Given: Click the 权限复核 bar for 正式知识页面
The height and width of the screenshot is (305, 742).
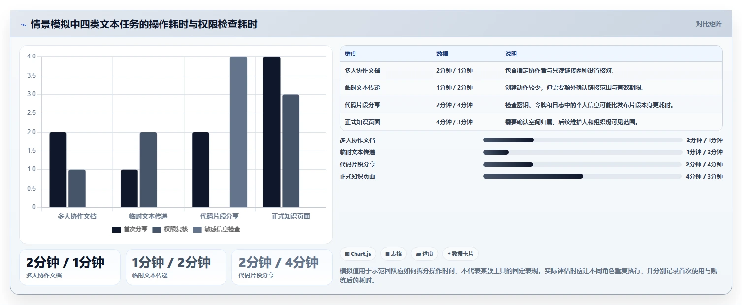Looking at the screenshot, I should pyautogui.click(x=290, y=151).
